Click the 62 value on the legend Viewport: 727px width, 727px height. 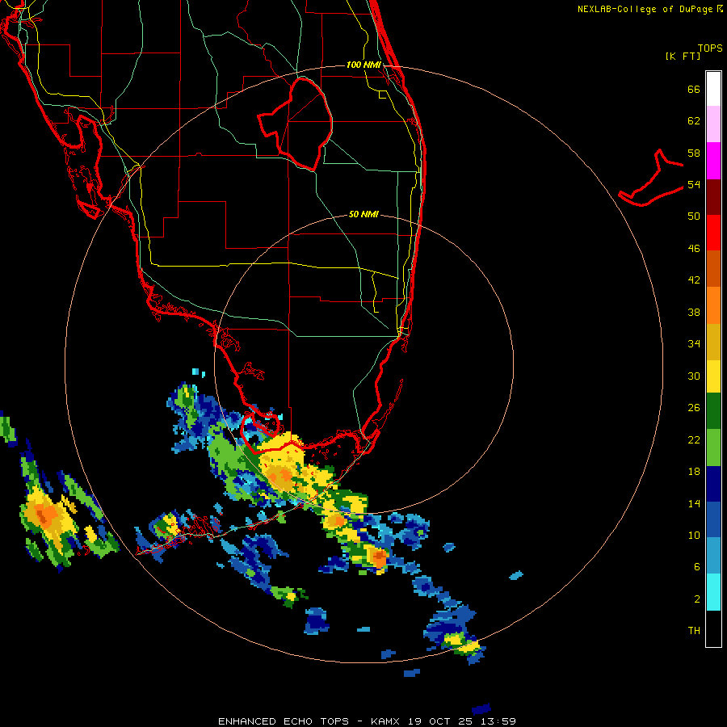[694, 121]
